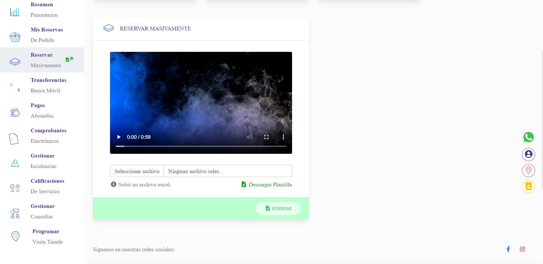Visit the Facebook page icon
The height and width of the screenshot is (264, 543).
508,249
